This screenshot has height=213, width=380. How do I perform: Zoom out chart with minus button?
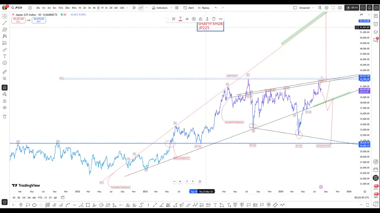pyautogui.click(x=174, y=181)
